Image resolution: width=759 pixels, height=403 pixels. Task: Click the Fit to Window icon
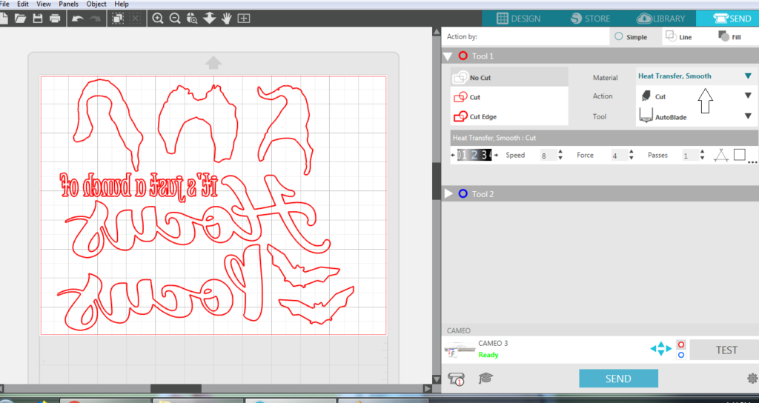pyautogui.click(x=245, y=19)
